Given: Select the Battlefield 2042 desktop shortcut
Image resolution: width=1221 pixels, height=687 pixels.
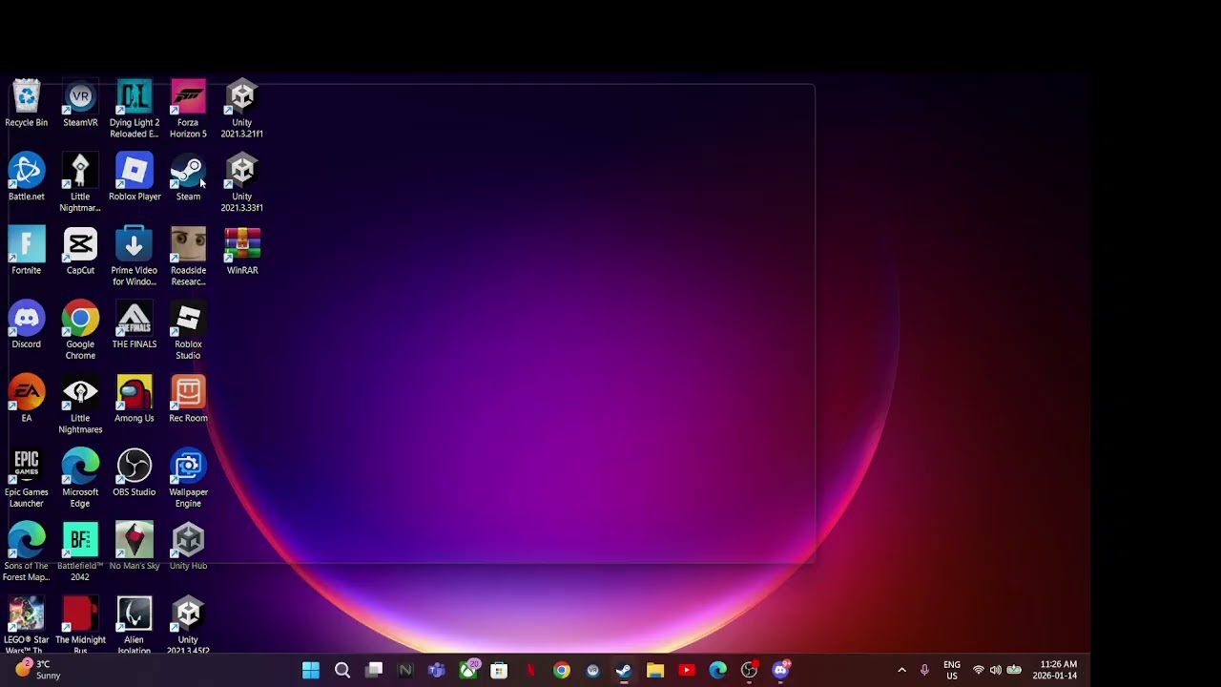Looking at the screenshot, I should [x=80, y=552].
